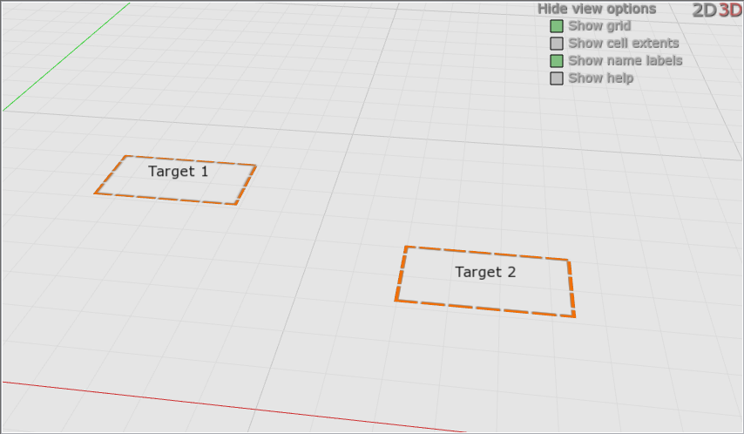Toggle the Show name labels checkbox
This screenshot has width=744, height=434.
(557, 61)
